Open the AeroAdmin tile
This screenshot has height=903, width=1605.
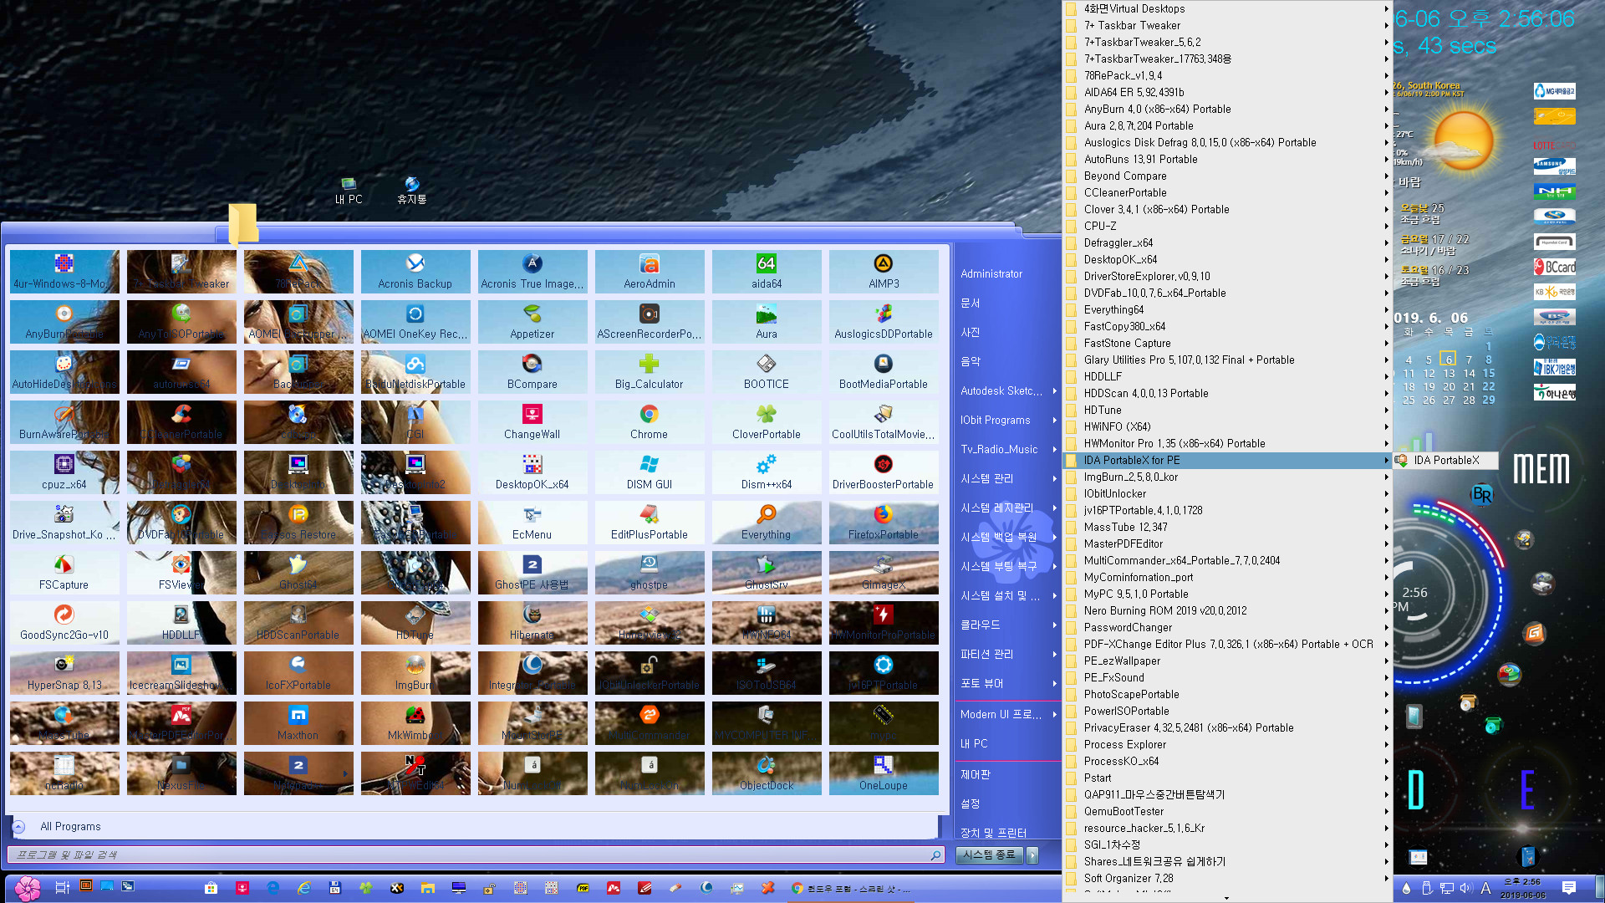point(650,272)
